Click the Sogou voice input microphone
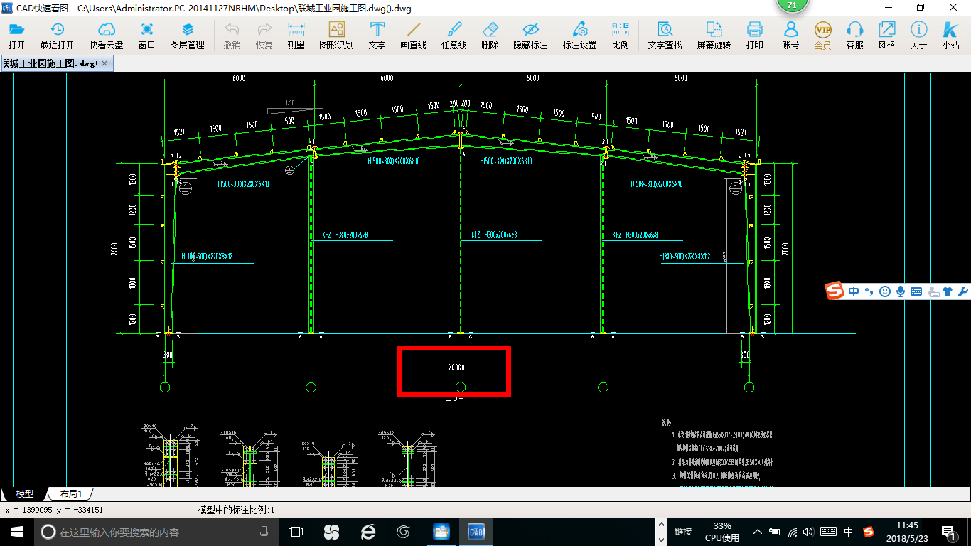 point(901,291)
